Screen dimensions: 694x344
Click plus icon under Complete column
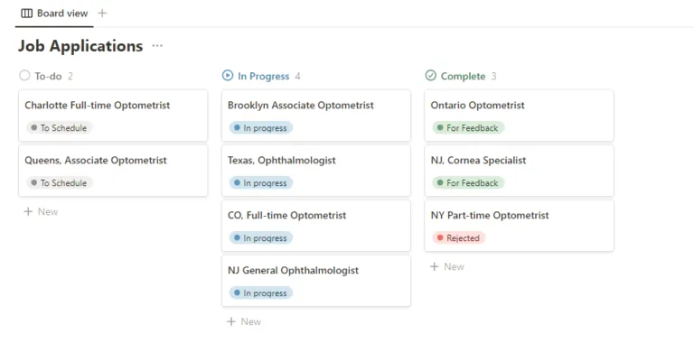[x=434, y=266]
